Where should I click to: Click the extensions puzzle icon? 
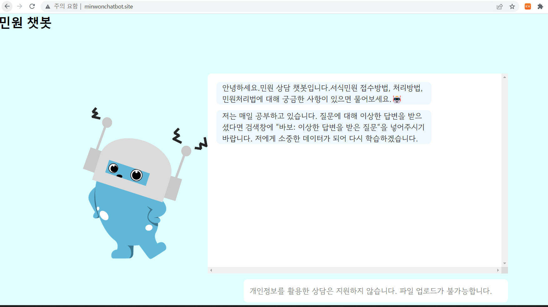[x=540, y=6]
